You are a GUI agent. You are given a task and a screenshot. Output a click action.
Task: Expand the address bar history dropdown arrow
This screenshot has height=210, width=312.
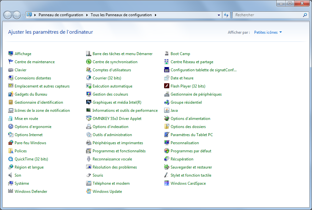coord(219,15)
